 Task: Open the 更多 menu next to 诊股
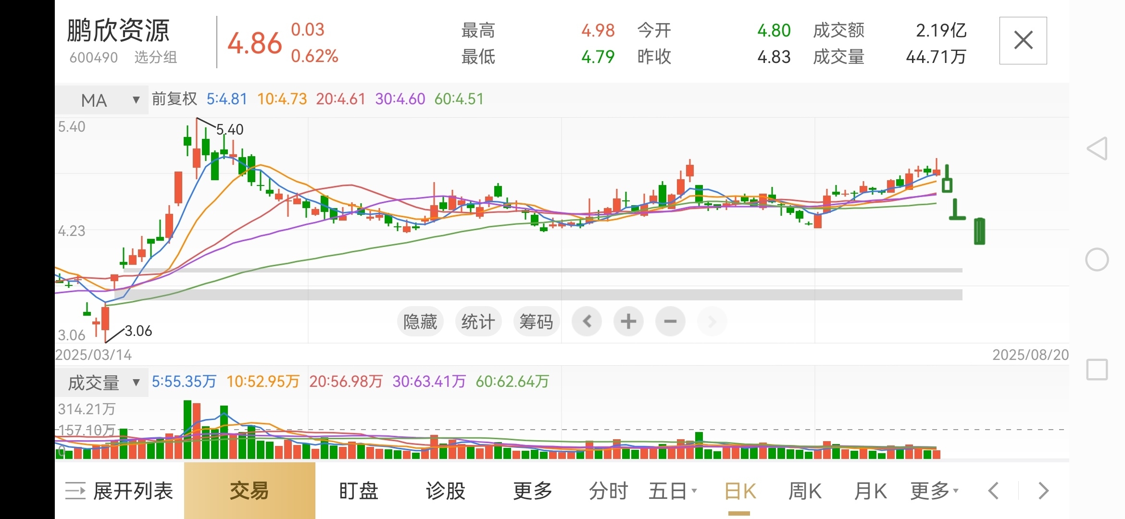click(x=533, y=491)
